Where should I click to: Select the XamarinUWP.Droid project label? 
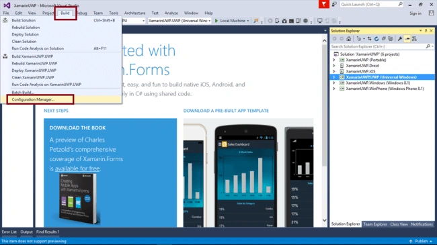pyautogui.click(x=362, y=66)
